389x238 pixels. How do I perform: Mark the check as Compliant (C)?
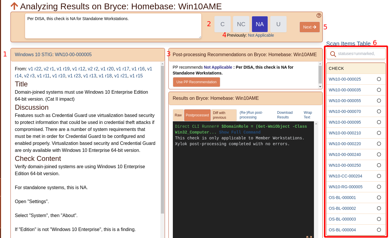(x=223, y=24)
